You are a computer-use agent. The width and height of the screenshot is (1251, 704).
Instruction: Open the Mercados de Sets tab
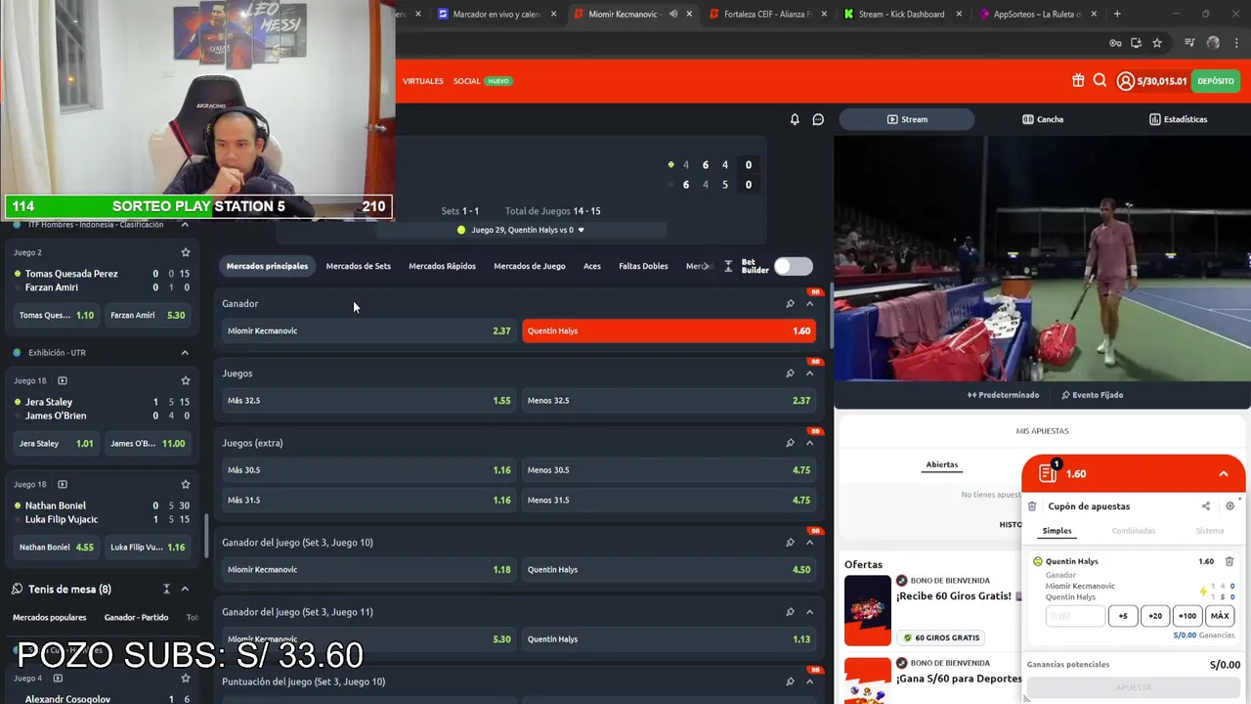point(358,266)
